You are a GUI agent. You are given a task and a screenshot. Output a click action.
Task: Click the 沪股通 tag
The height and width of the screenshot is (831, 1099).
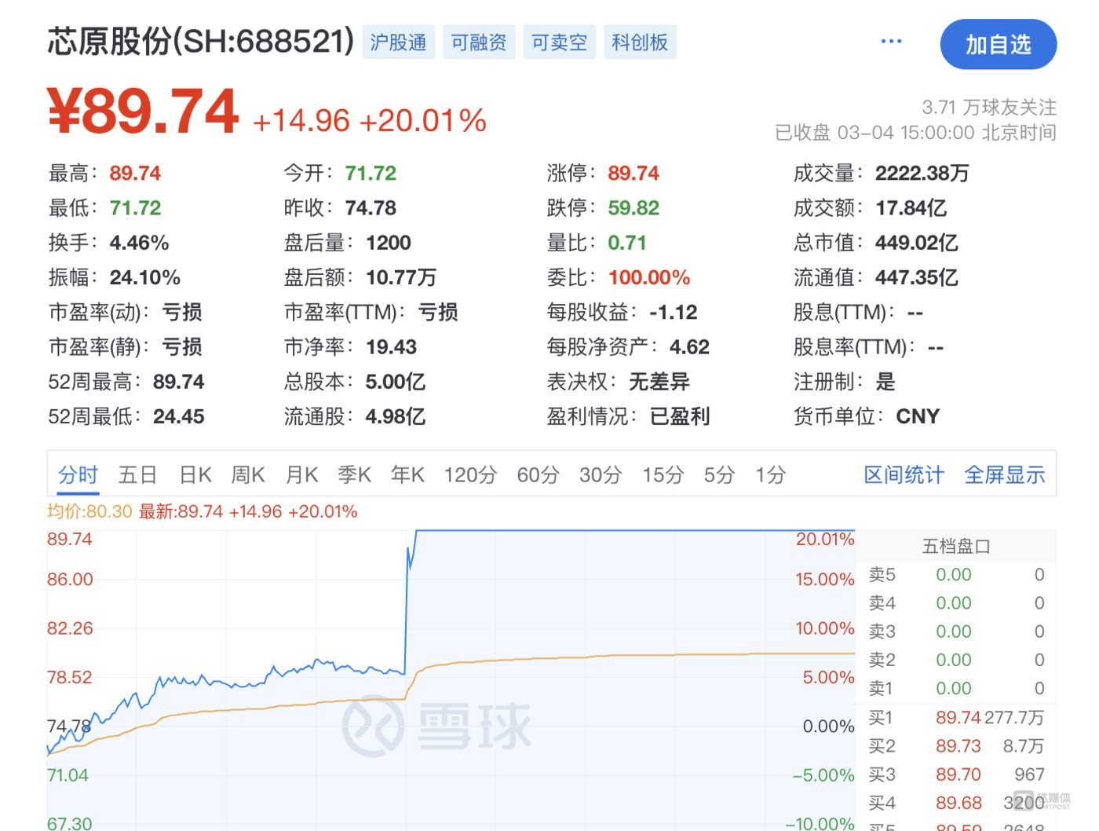click(399, 42)
